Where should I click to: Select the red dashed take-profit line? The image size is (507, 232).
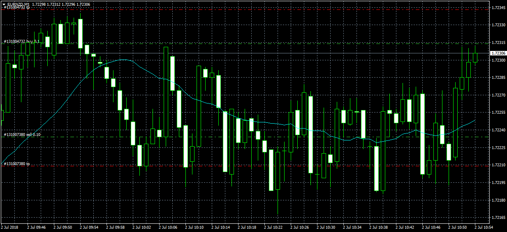(247, 166)
